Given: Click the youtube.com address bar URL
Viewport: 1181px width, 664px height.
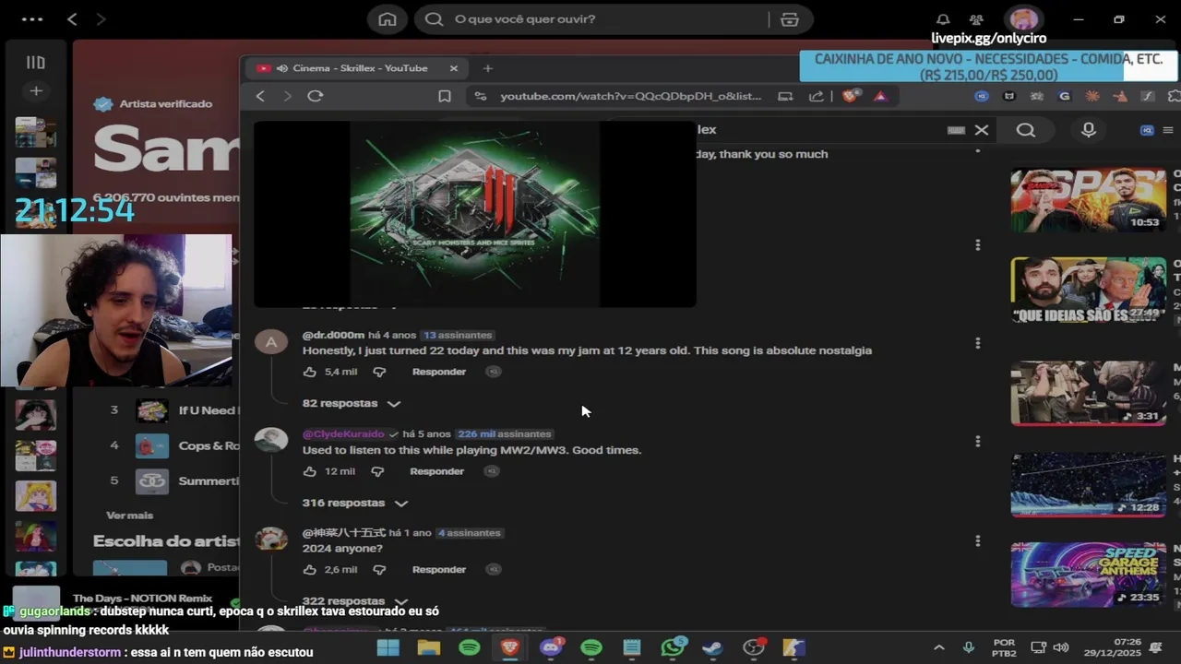Looking at the screenshot, I should point(631,96).
